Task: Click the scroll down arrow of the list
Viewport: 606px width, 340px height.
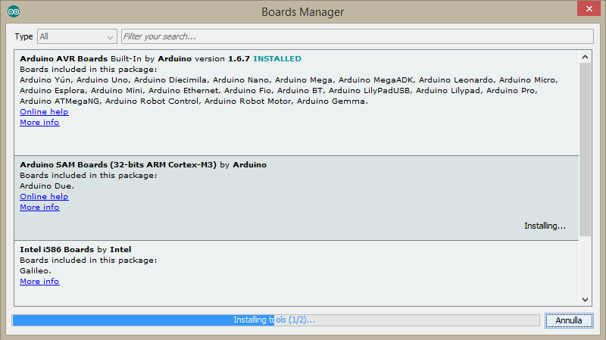Action: click(x=585, y=299)
